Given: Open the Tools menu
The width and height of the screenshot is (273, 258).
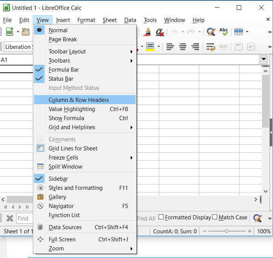Looking at the screenshot, I should (150, 20).
